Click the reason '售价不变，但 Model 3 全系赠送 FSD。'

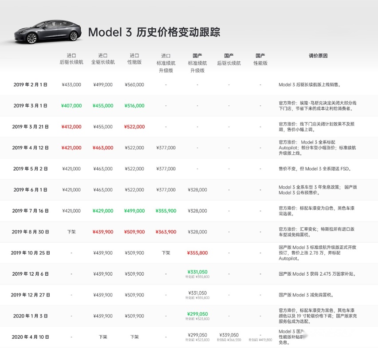(315, 169)
